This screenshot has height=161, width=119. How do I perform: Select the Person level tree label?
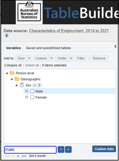pyautogui.click(x=25, y=73)
